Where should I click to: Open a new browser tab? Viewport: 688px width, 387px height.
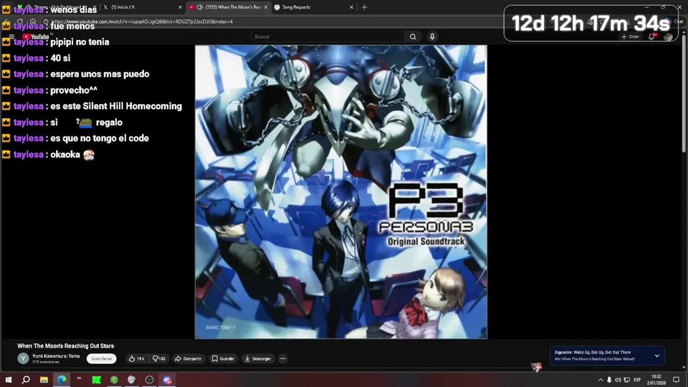(364, 7)
